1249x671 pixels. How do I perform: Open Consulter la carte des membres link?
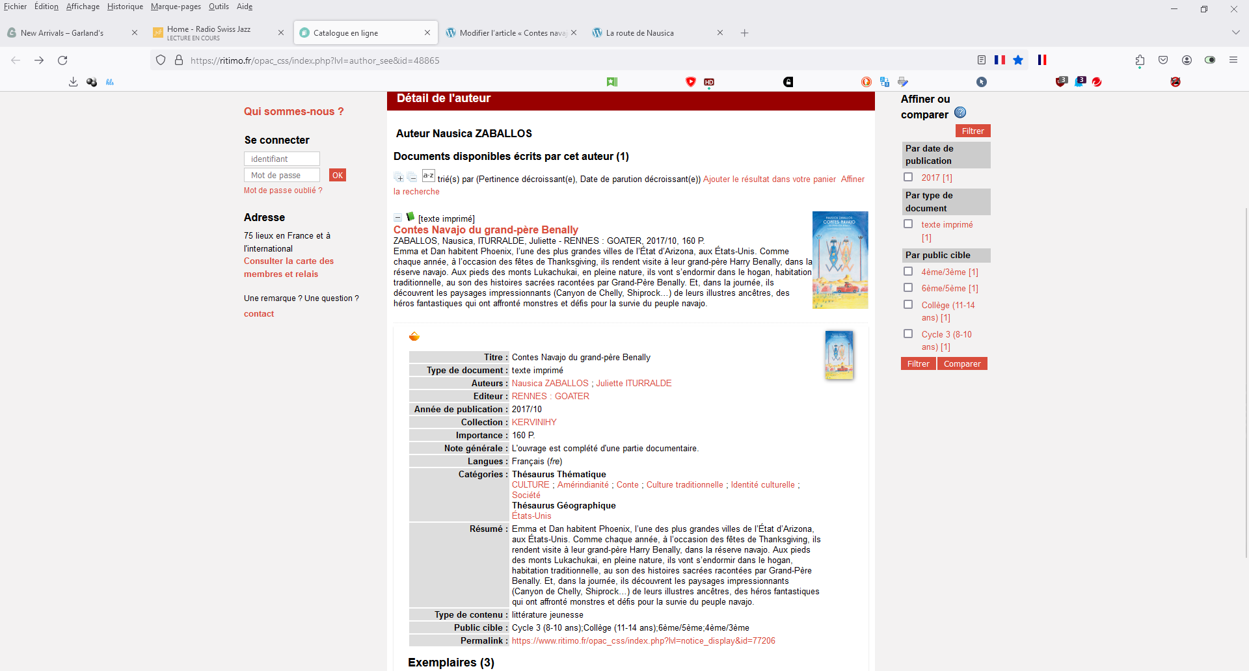tap(289, 267)
